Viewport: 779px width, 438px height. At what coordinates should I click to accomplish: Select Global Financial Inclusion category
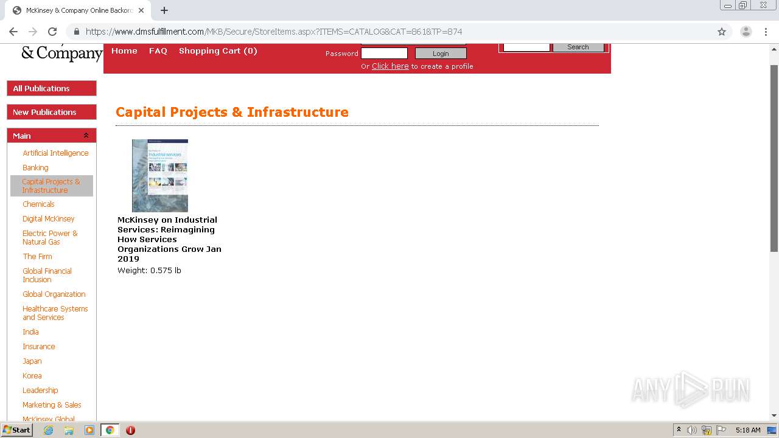pyautogui.click(x=47, y=275)
